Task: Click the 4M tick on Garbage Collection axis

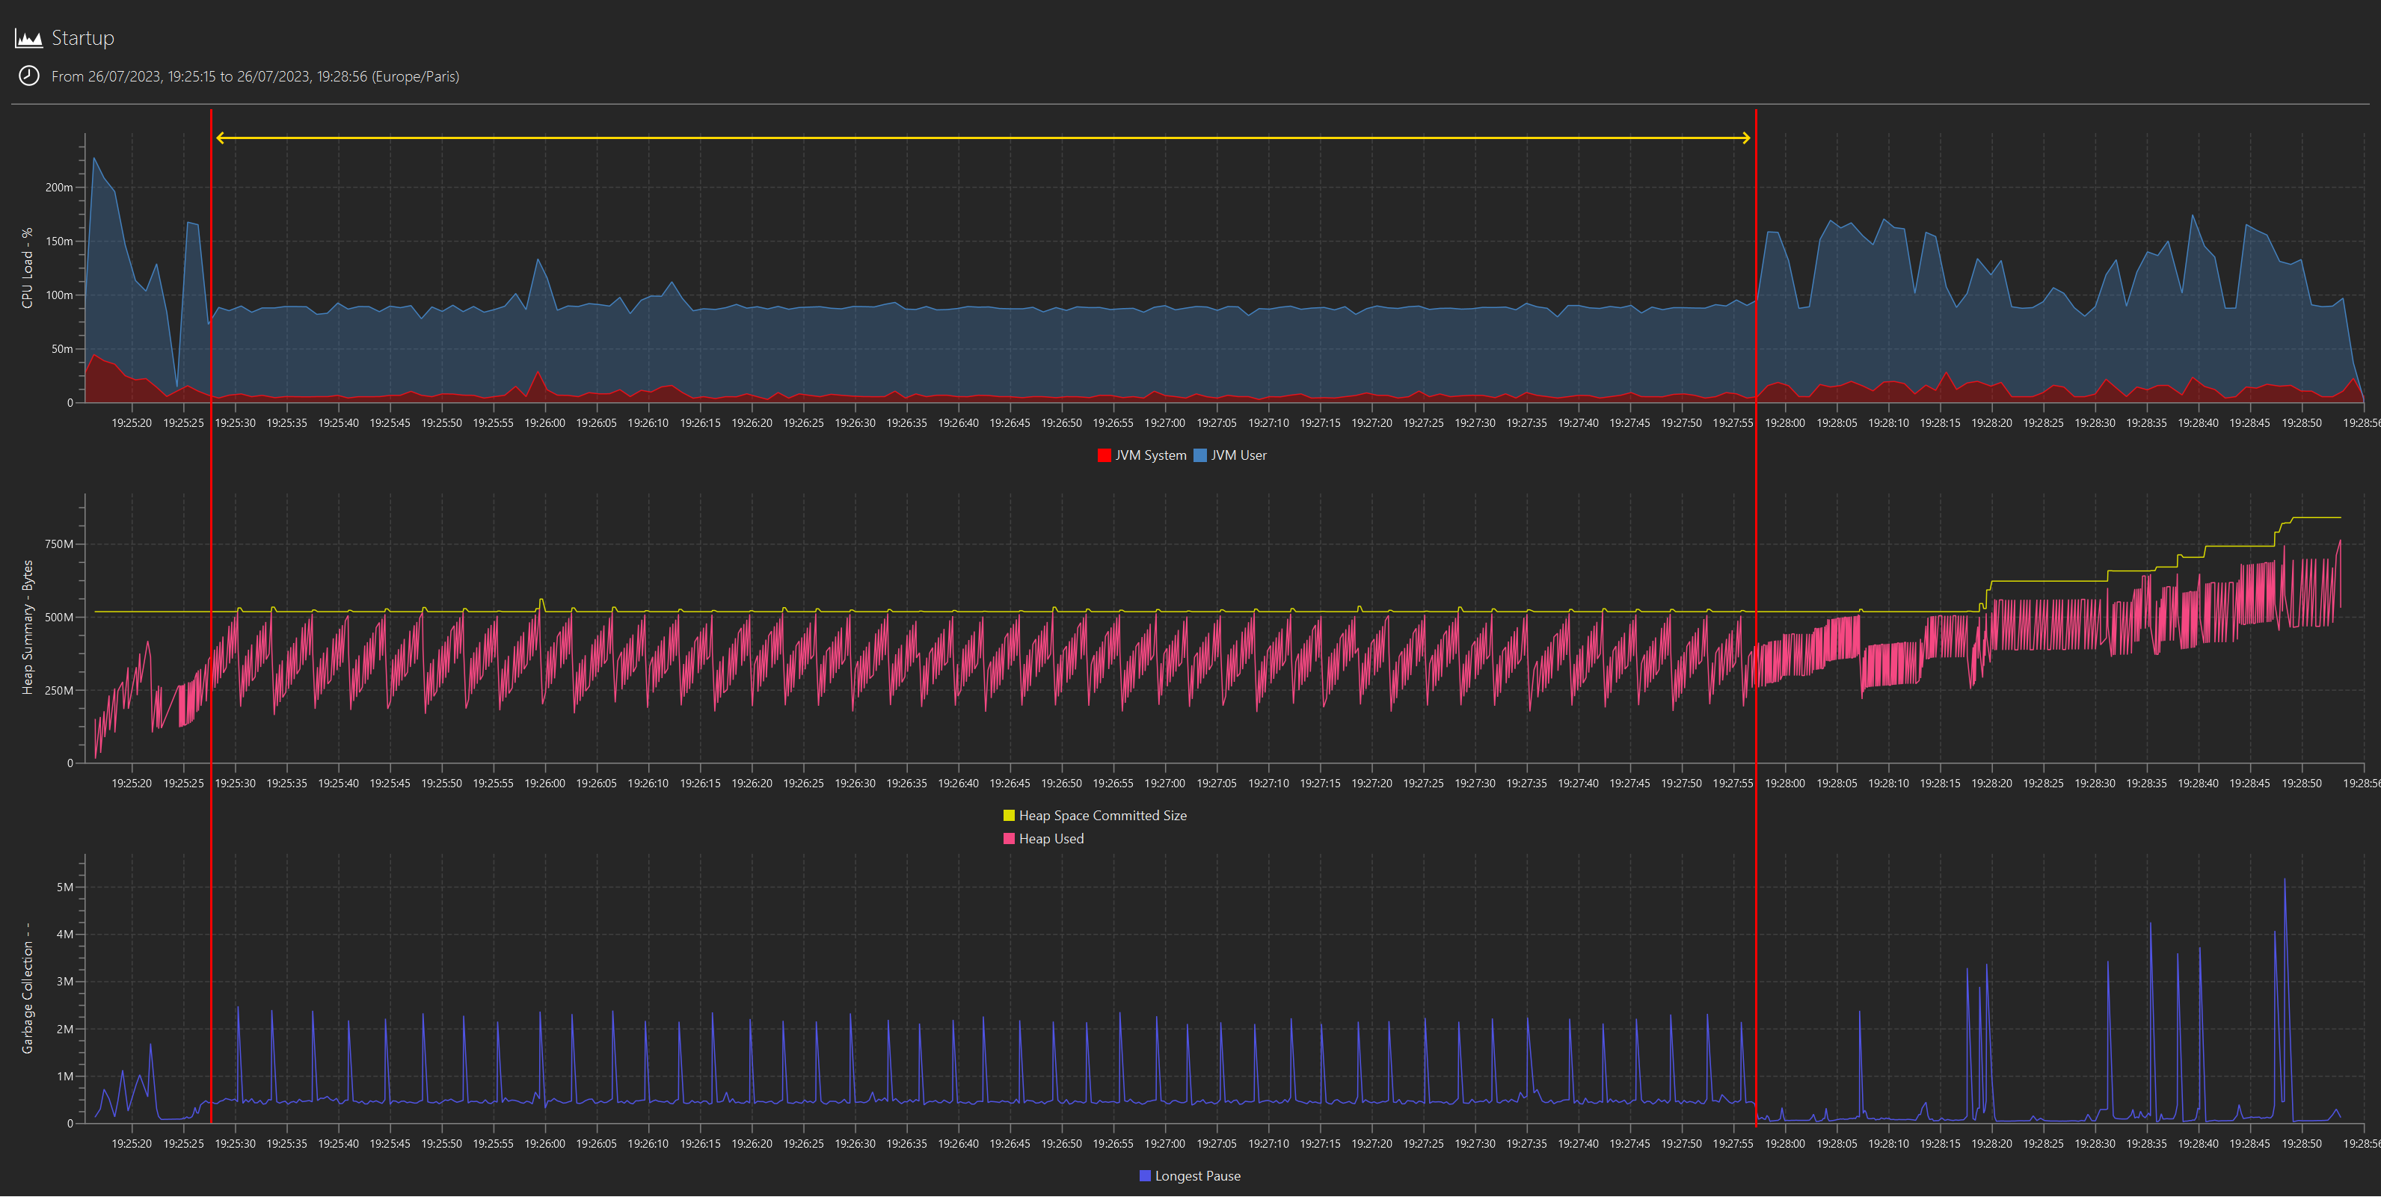Action: (65, 935)
